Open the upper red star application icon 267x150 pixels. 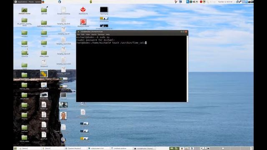pyautogui.click(x=83, y=10)
